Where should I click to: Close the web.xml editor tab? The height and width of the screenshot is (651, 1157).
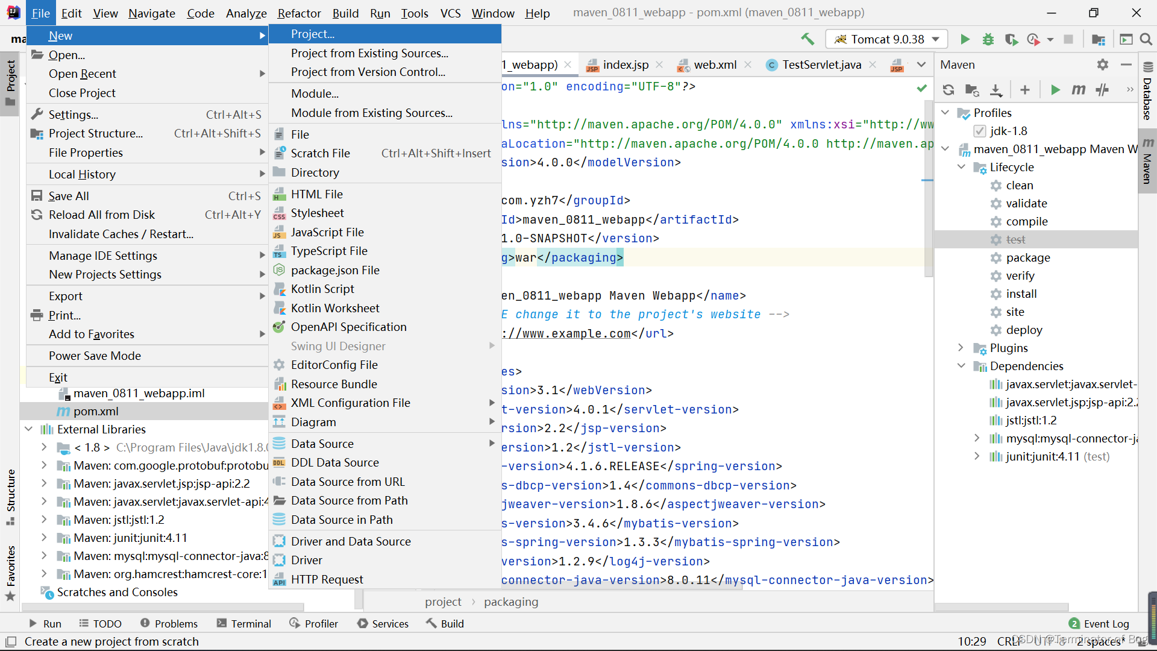tap(747, 64)
